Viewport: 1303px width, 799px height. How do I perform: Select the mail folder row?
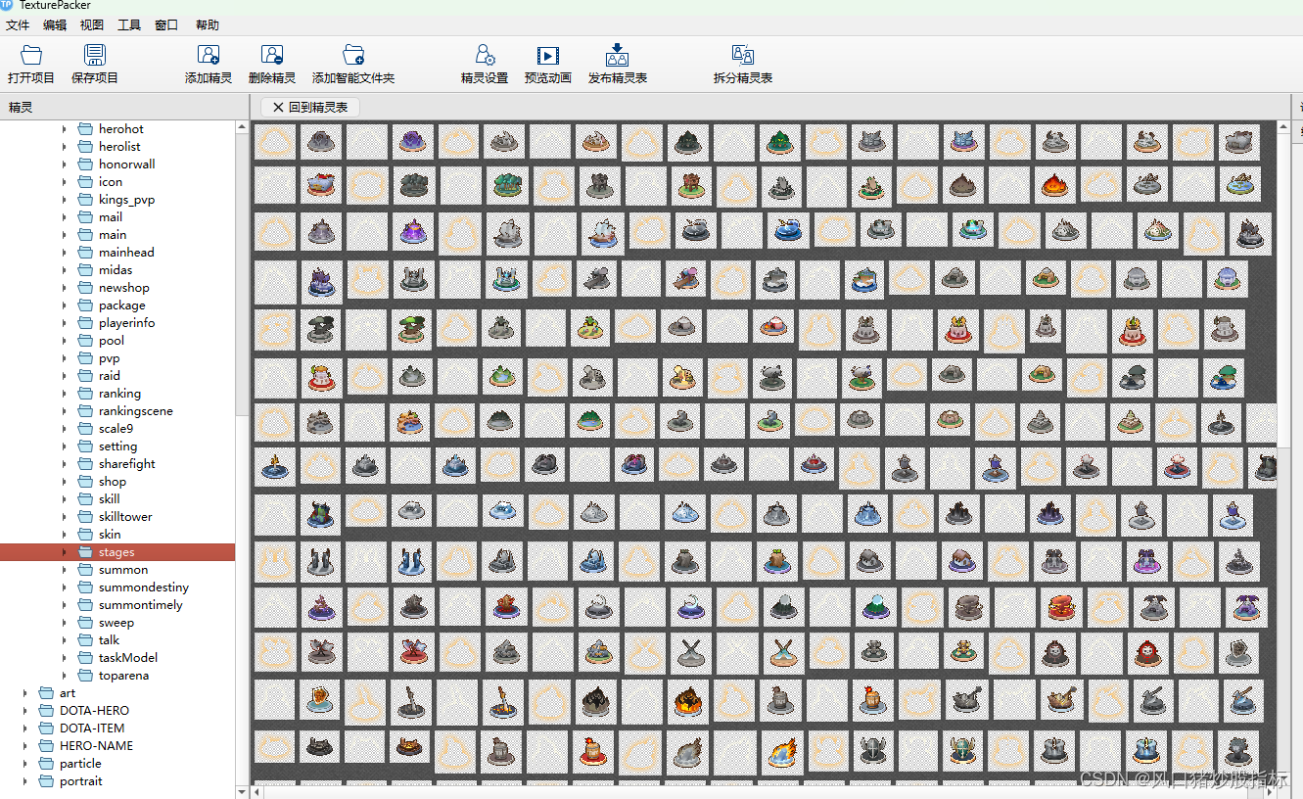point(117,216)
